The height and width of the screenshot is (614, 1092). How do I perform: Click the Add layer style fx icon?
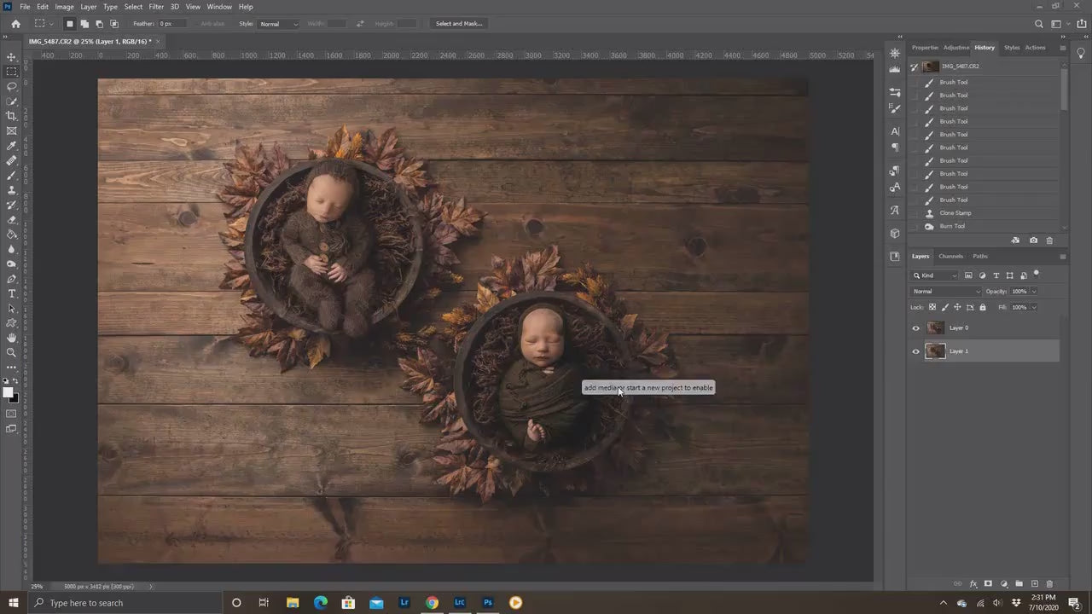(973, 584)
